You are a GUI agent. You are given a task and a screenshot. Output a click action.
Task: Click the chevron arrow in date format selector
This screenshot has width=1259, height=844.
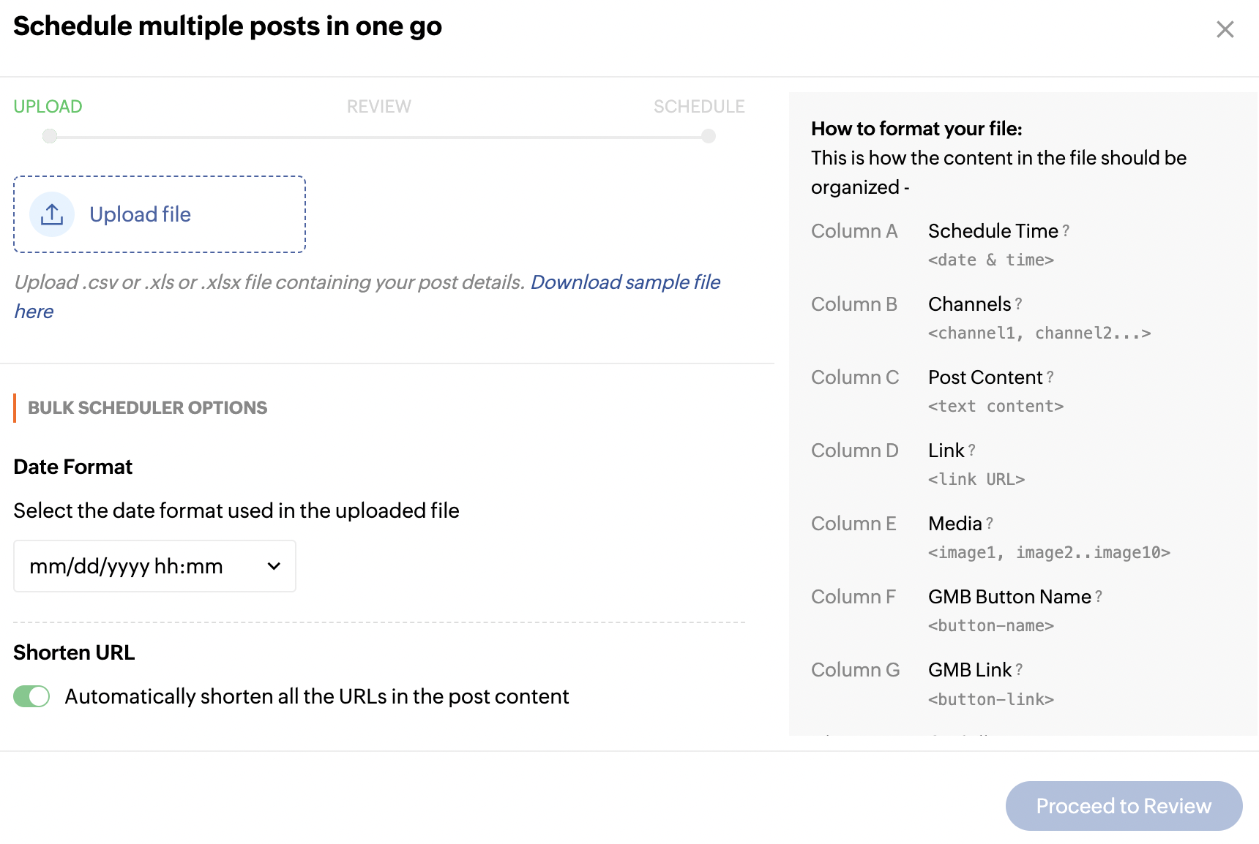tap(274, 566)
